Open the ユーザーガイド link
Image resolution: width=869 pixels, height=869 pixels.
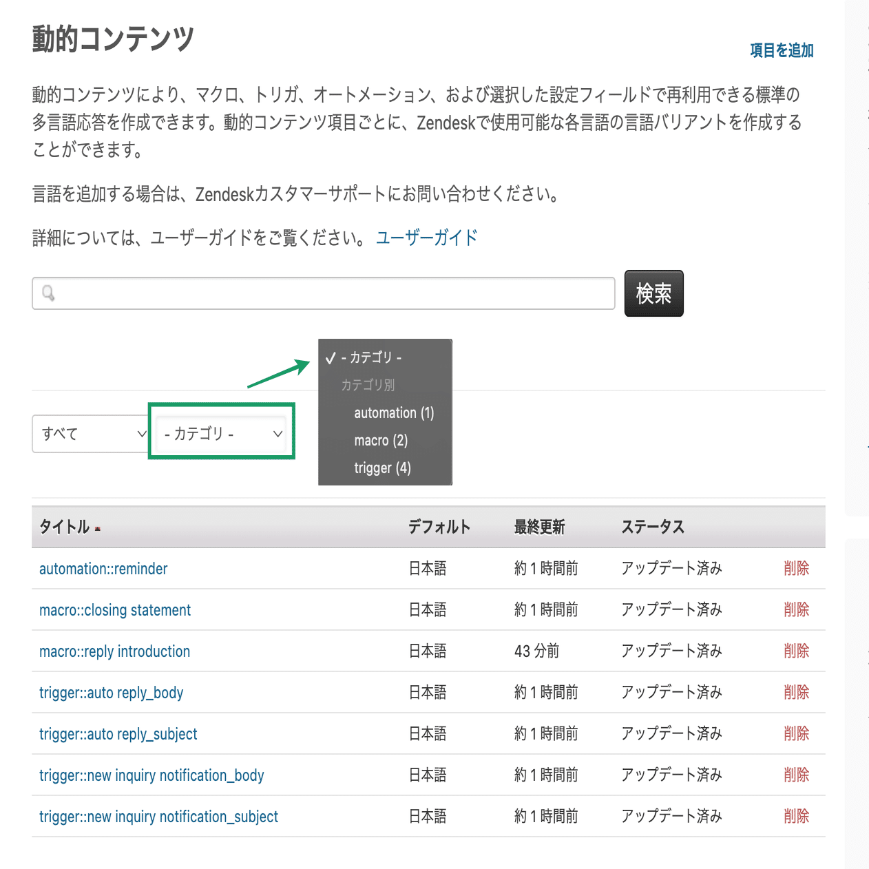click(x=426, y=236)
